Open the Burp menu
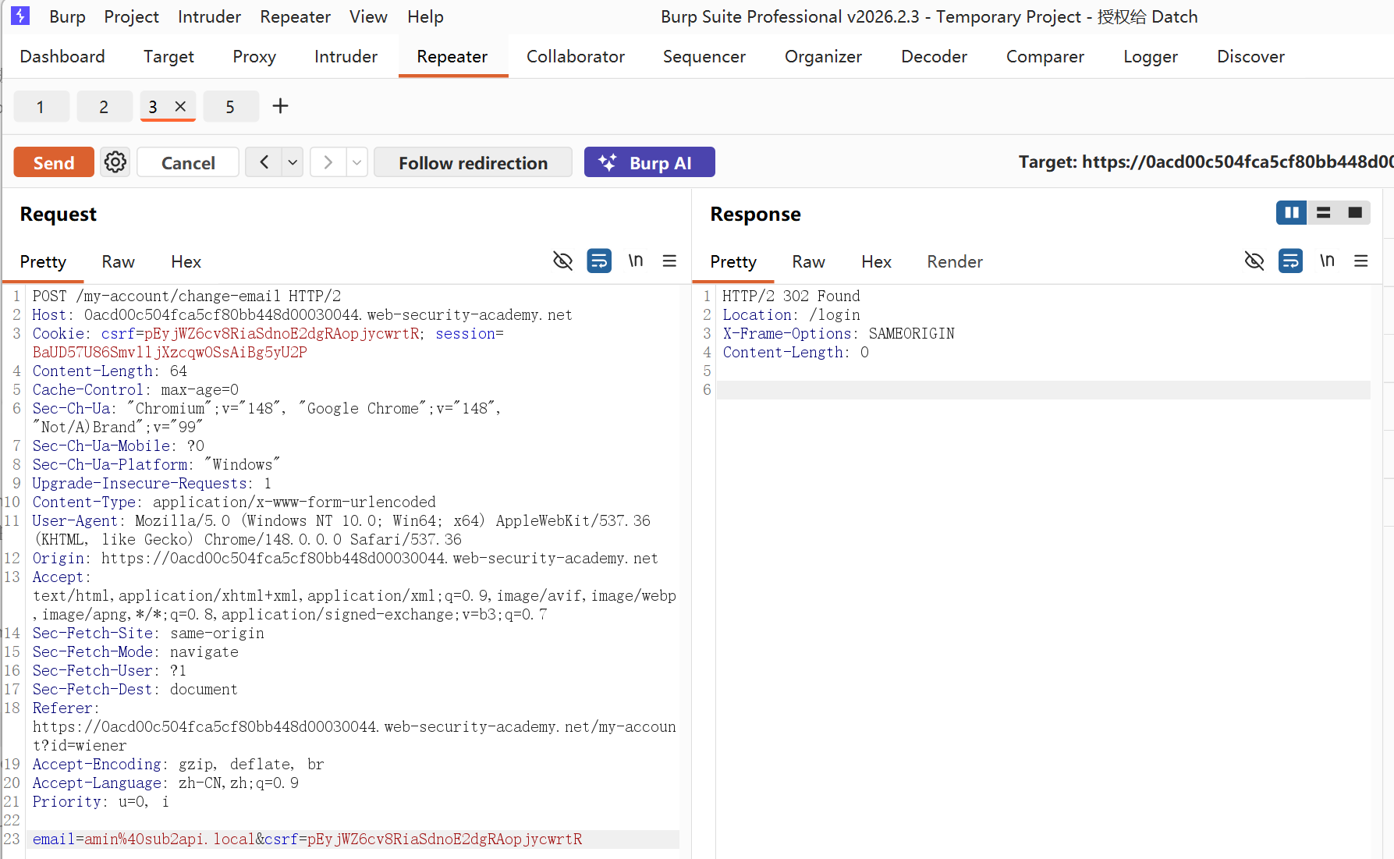Viewport: 1394px width, 859px height. [67, 16]
